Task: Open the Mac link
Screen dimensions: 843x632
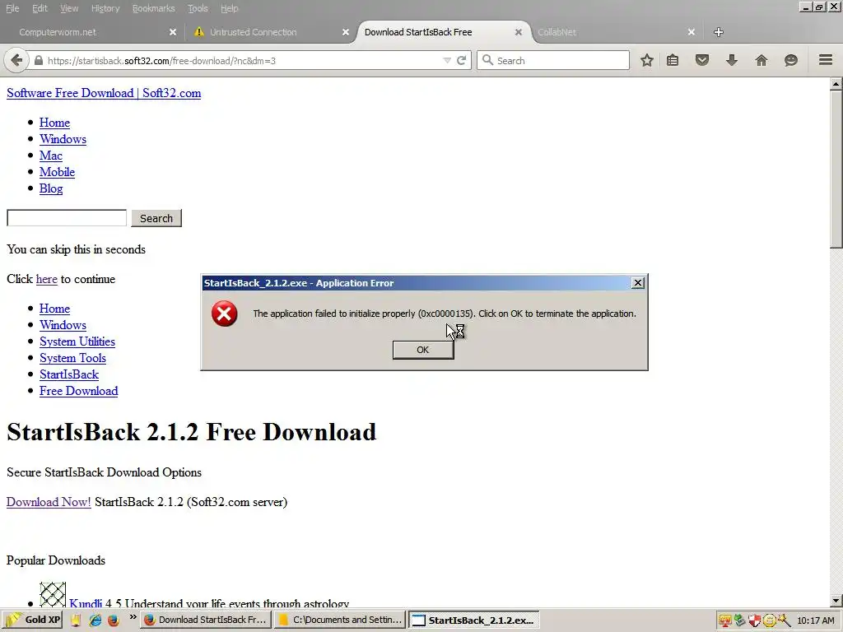Action: tap(50, 156)
